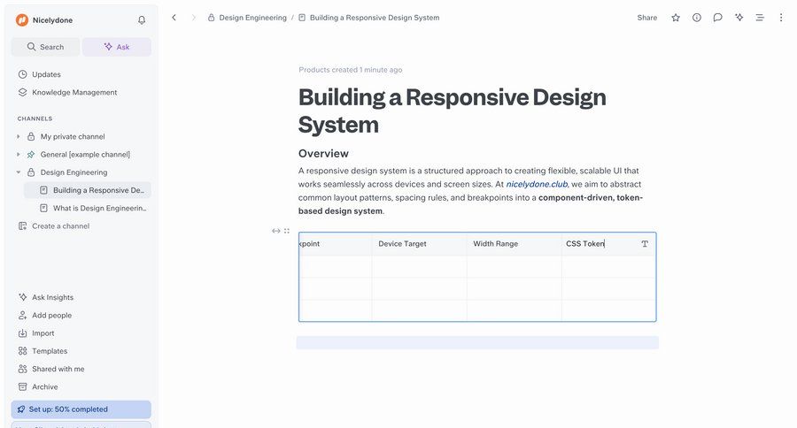Open What is Design Engineering document
Viewport: 797px width, 428px height.
click(99, 208)
